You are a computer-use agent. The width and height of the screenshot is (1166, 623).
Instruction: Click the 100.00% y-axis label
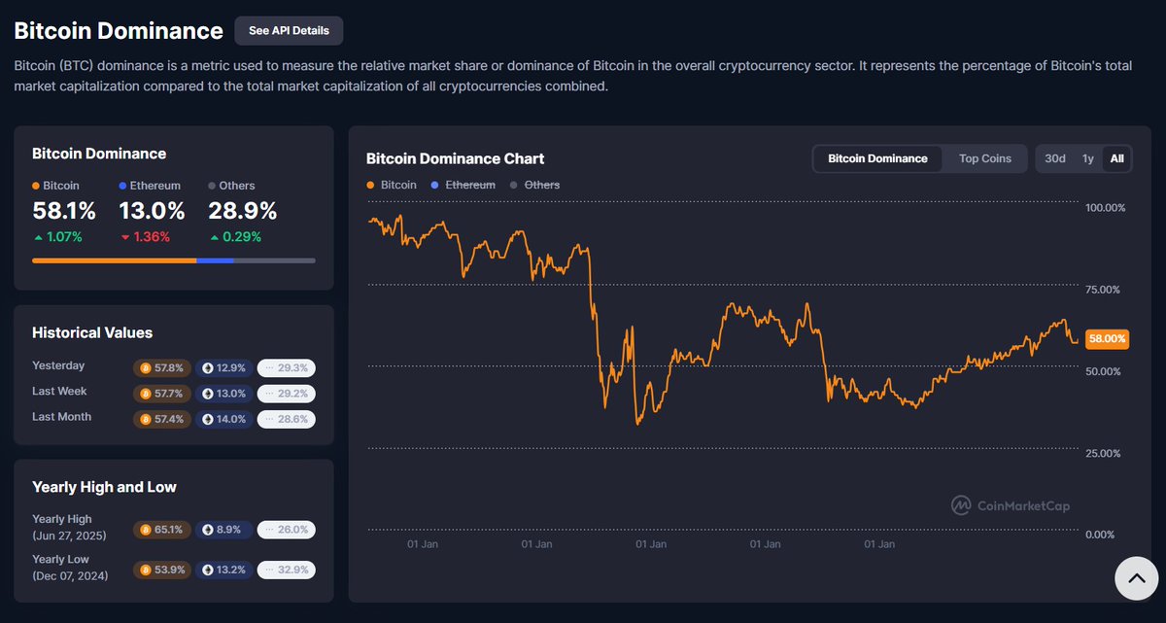(x=1105, y=208)
